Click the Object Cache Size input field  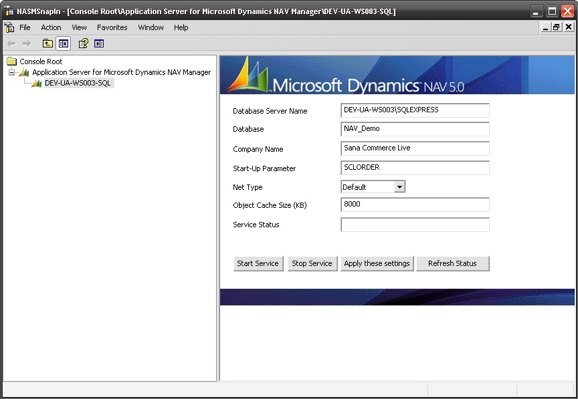coord(415,205)
